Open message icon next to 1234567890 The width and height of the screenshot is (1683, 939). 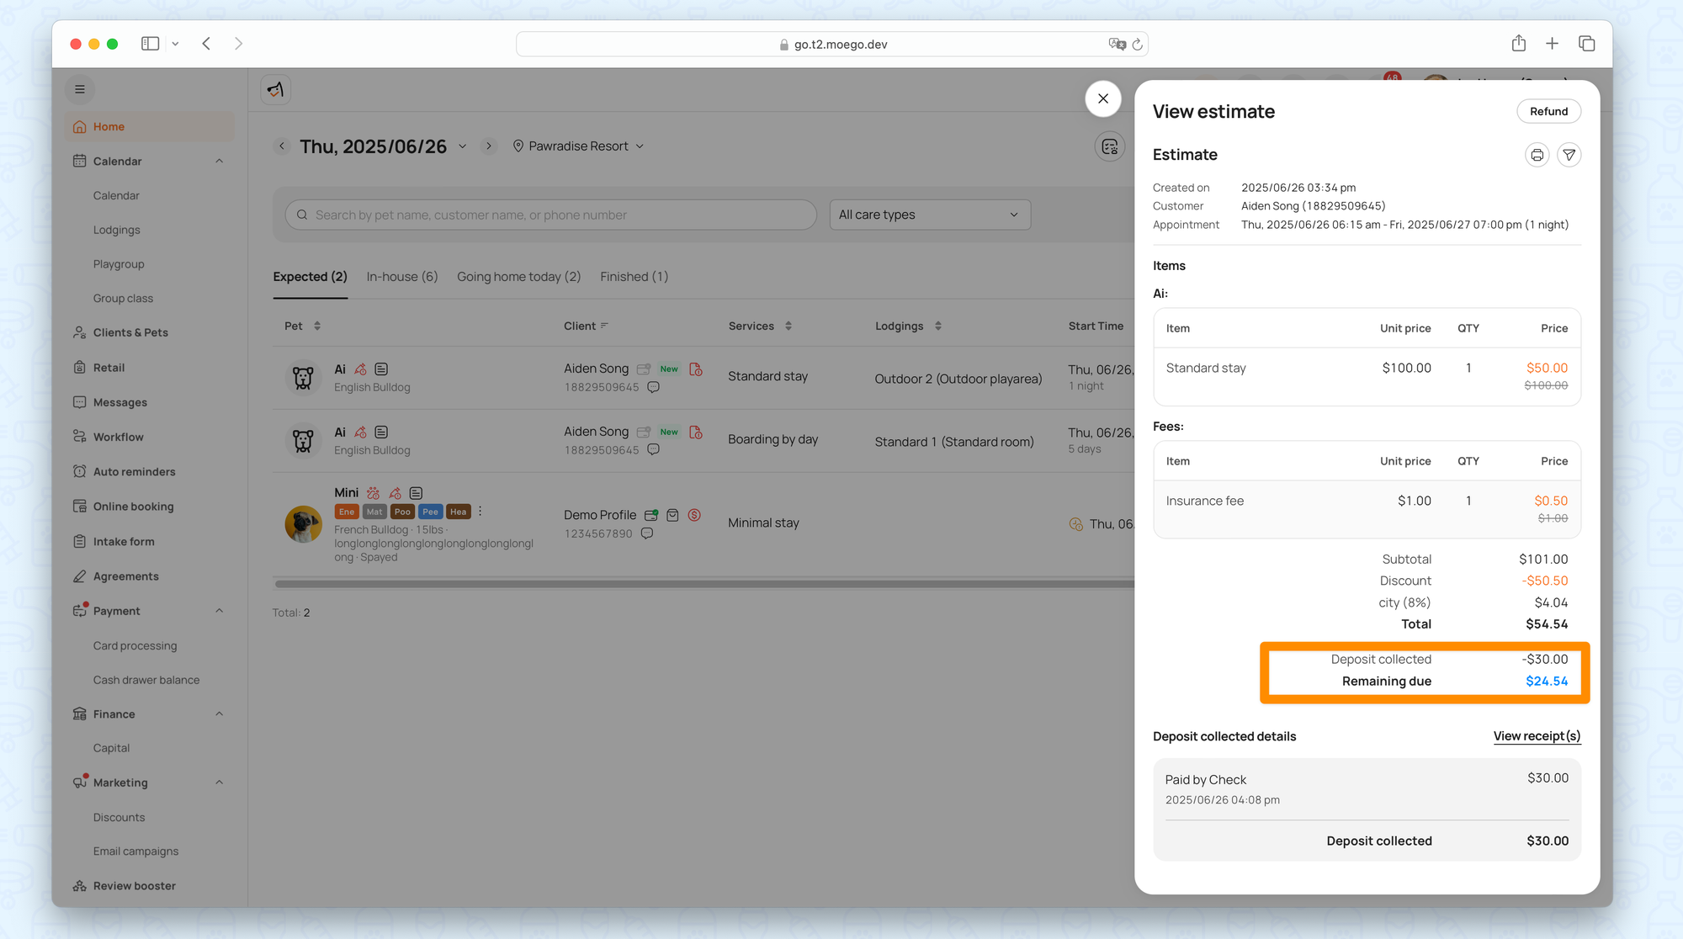pos(646,533)
